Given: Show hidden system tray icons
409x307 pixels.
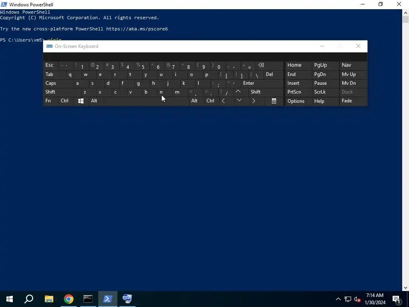Looking at the screenshot, I should click(x=338, y=299).
